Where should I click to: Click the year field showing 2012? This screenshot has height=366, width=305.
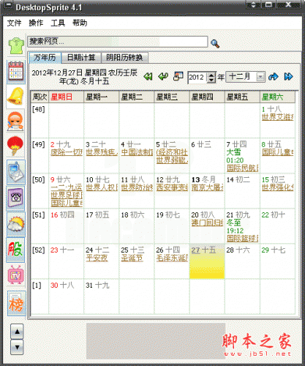tap(197, 78)
